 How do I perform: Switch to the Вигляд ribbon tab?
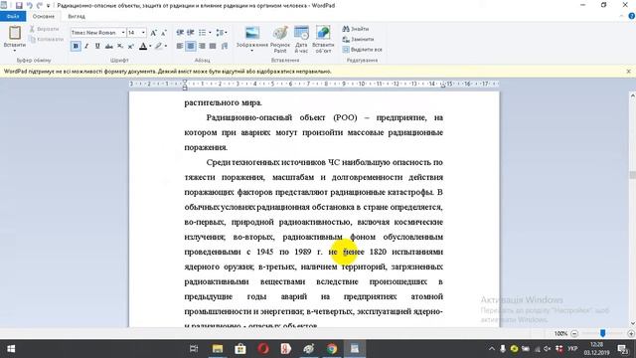pos(77,16)
